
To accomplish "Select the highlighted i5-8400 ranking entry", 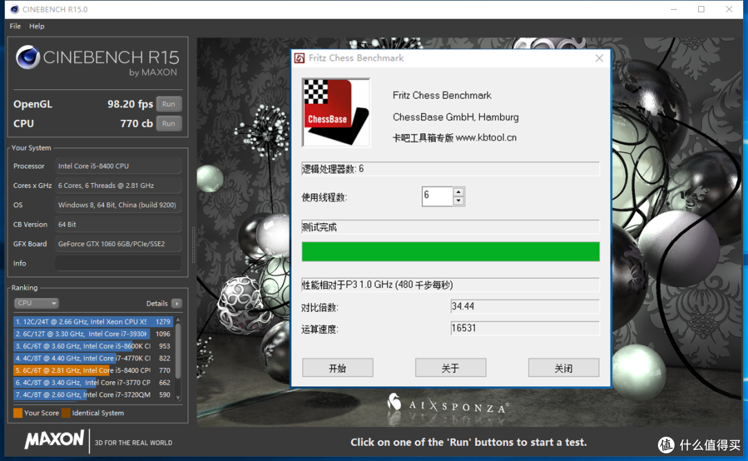I will pyautogui.click(x=93, y=370).
